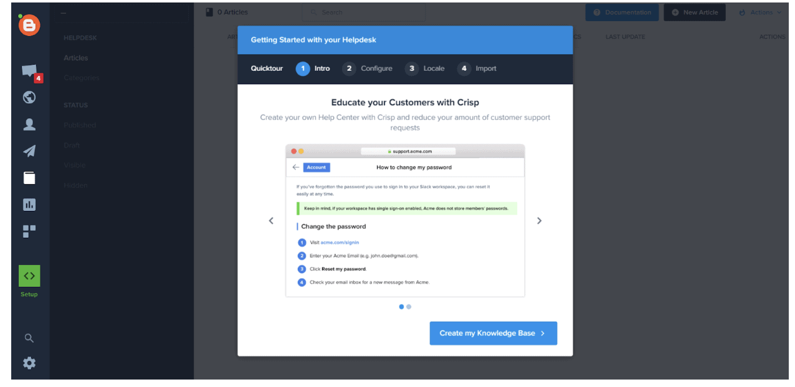Screen dimensions: 795x387
Task: Go to step 3 Locale
Action: click(x=425, y=68)
